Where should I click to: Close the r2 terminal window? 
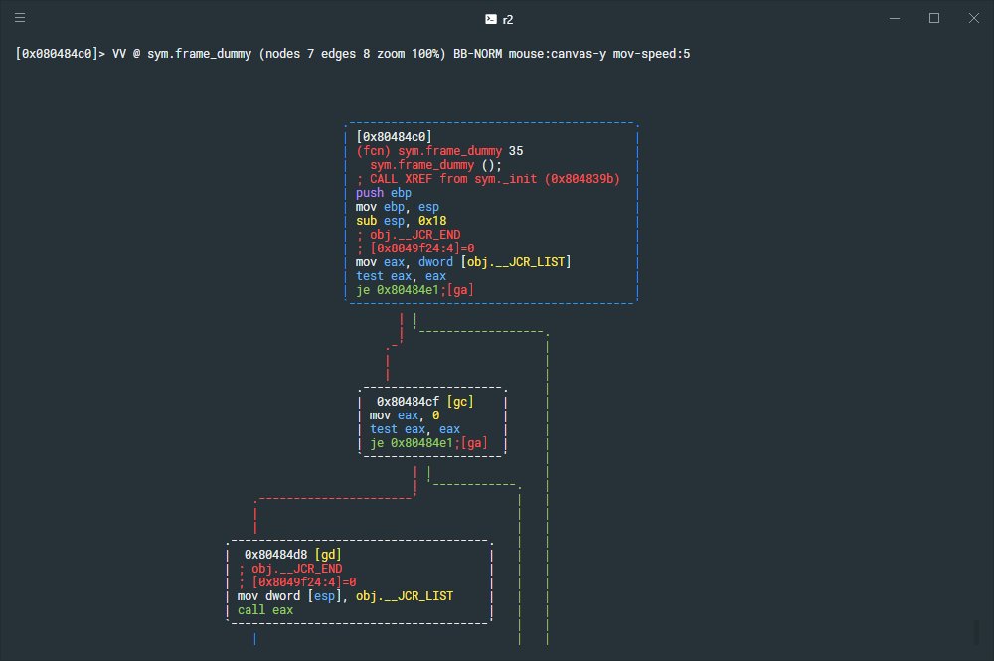tap(974, 18)
